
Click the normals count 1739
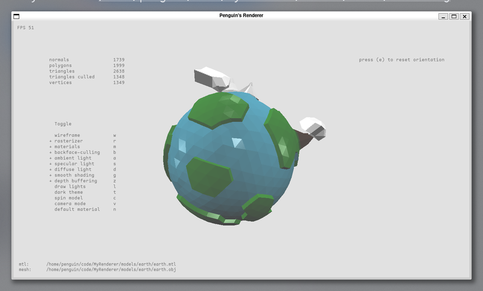pos(119,60)
